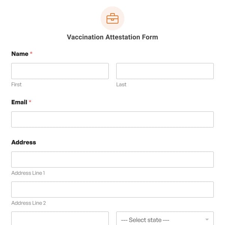
Task: Click the red asterisk beside Name
Action: click(31, 54)
